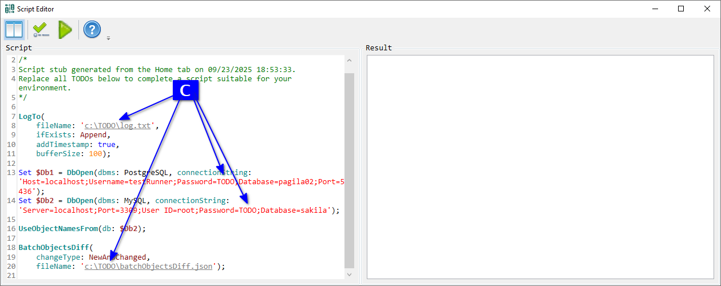Click the UseObjectNamesFrom statement on line 16
Screen dimensions: 721x286
[x=57, y=228]
